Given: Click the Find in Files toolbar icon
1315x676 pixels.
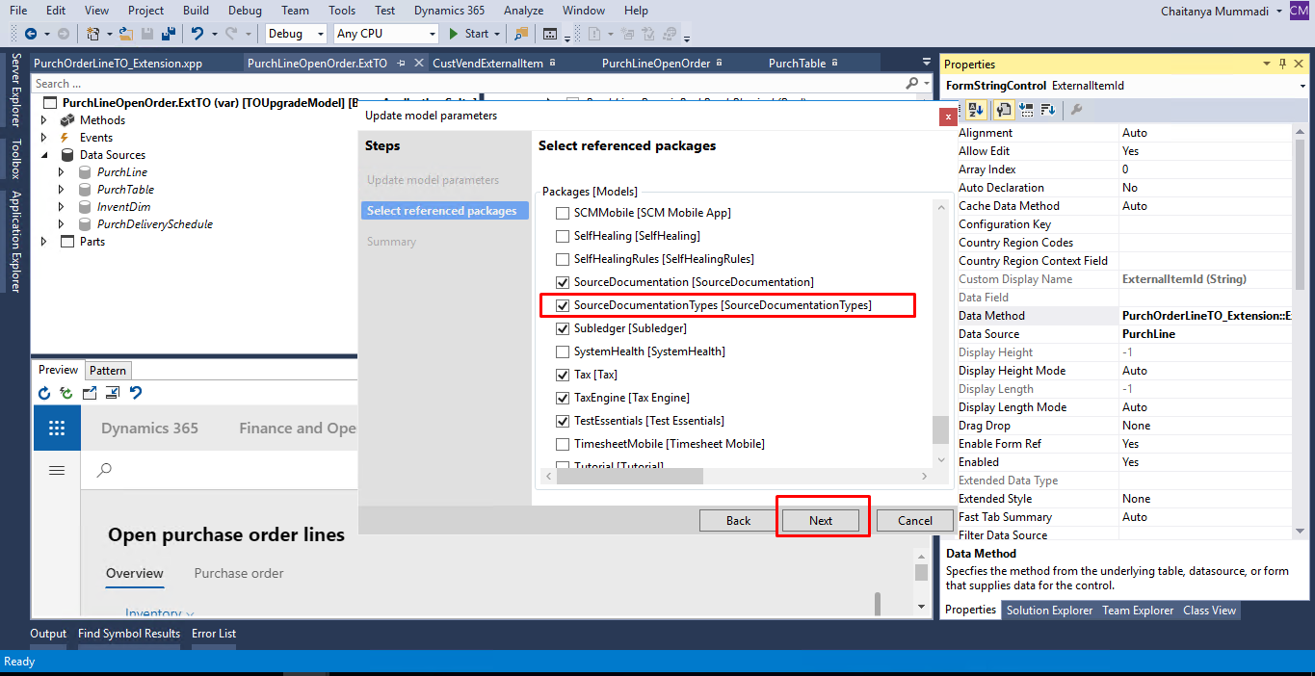Looking at the screenshot, I should tap(521, 34).
